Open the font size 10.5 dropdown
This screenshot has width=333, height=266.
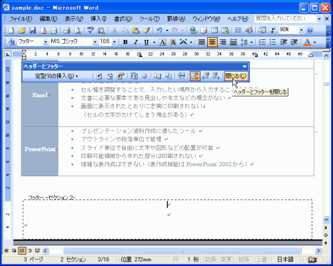[115, 42]
